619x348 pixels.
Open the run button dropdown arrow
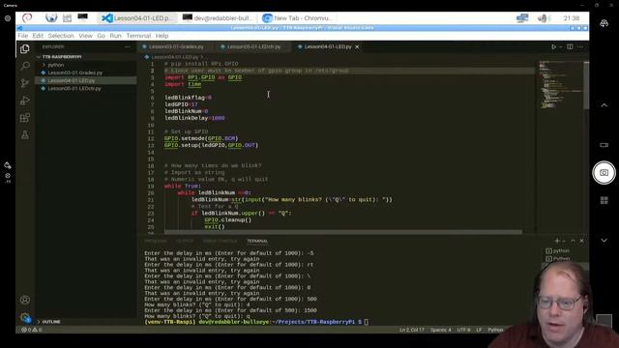coord(561,47)
